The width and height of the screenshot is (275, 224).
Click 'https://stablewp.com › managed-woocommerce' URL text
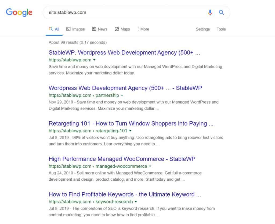point(98,166)
